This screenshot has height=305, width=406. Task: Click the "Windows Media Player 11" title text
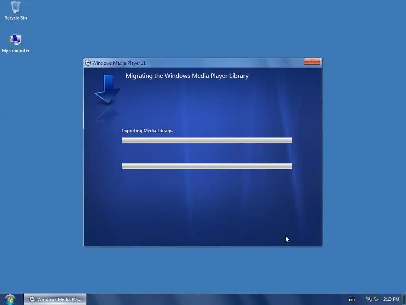point(119,63)
